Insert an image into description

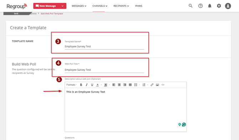click(157, 85)
